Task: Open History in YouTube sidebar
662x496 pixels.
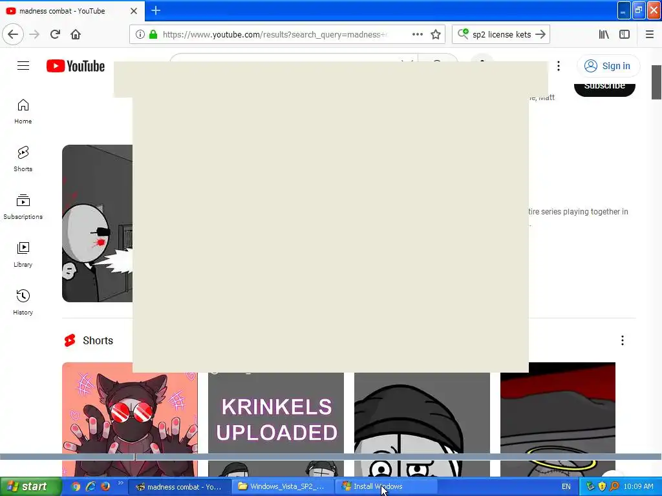Action: [23, 302]
